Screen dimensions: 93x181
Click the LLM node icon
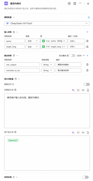click(6, 4)
